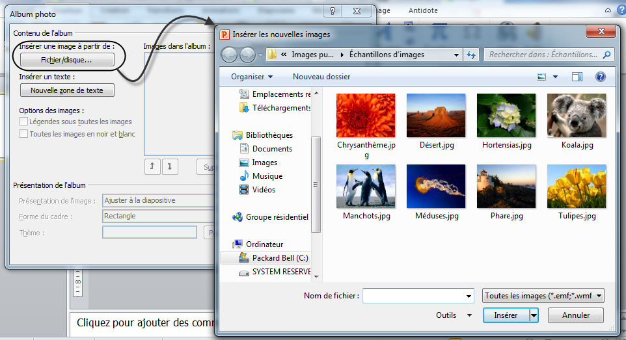Image resolution: width=626 pixels, height=340 pixels.
Task: Click Échantillons d'images breadcrumb segment
Action: tap(387, 55)
